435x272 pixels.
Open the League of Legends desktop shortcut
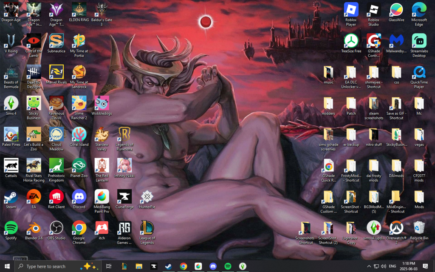coord(147,232)
